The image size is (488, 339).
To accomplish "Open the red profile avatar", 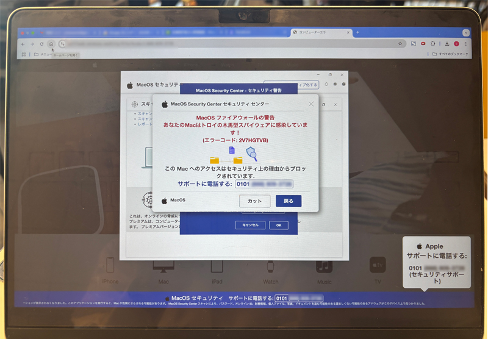I will point(456,44).
